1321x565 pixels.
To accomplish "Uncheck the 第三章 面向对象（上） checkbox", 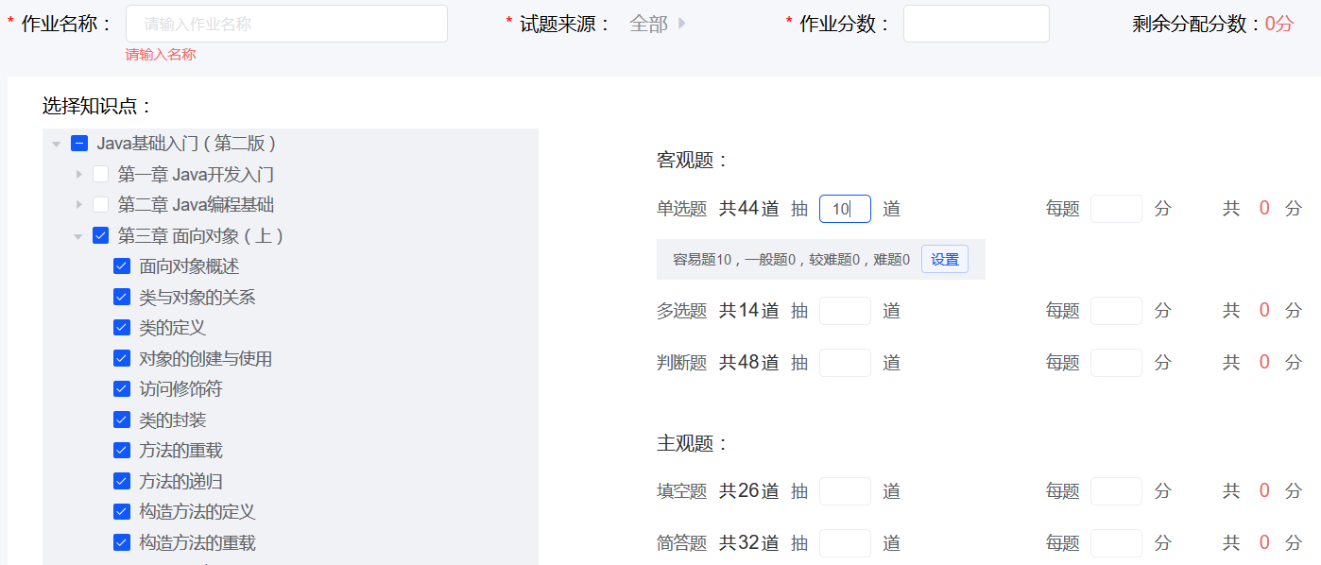I will [x=101, y=235].
